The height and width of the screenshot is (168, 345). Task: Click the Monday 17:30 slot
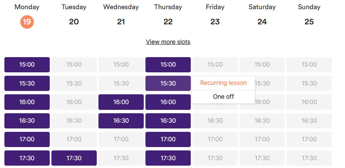27,158
